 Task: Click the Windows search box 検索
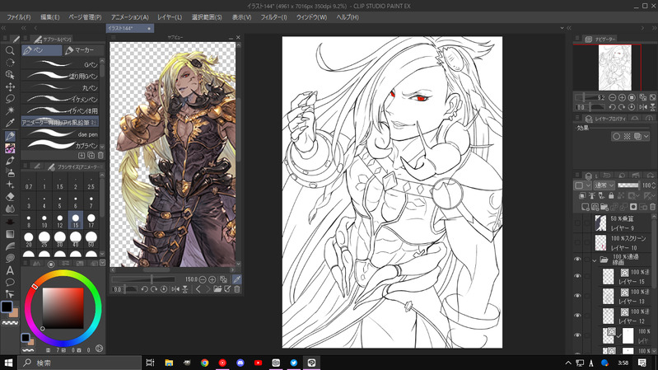point(80,363)
